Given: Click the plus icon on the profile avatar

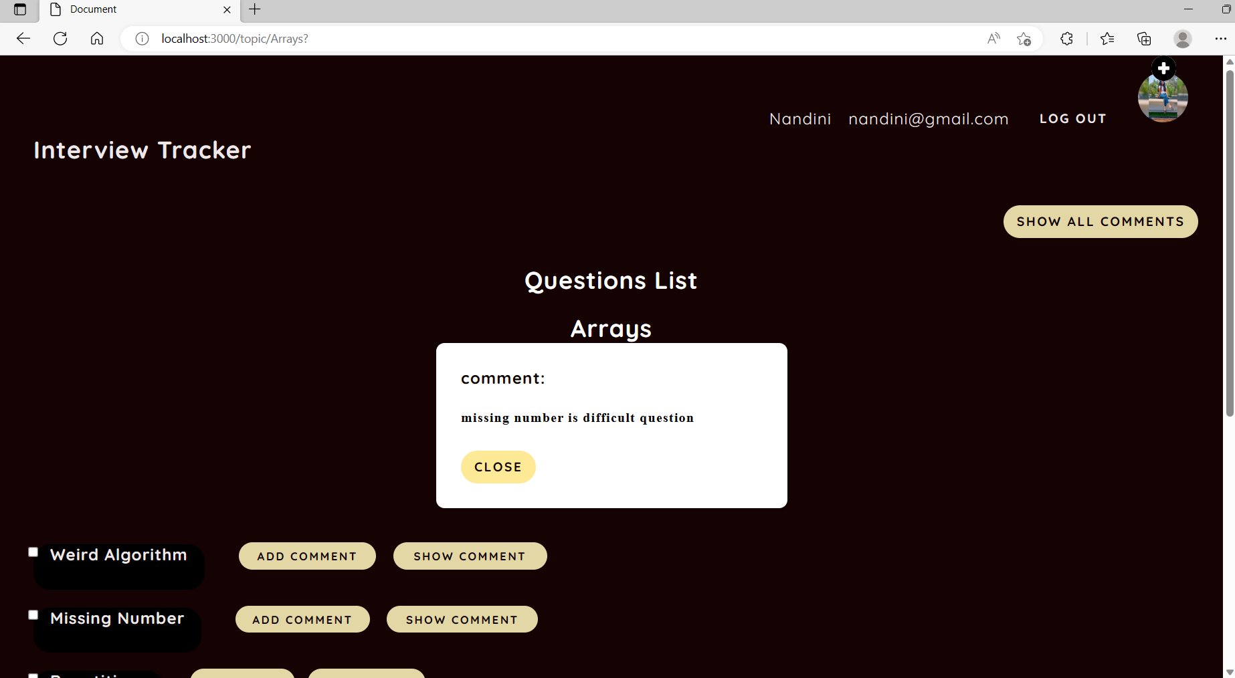Looking at the screenshot, I should 1163,68.
